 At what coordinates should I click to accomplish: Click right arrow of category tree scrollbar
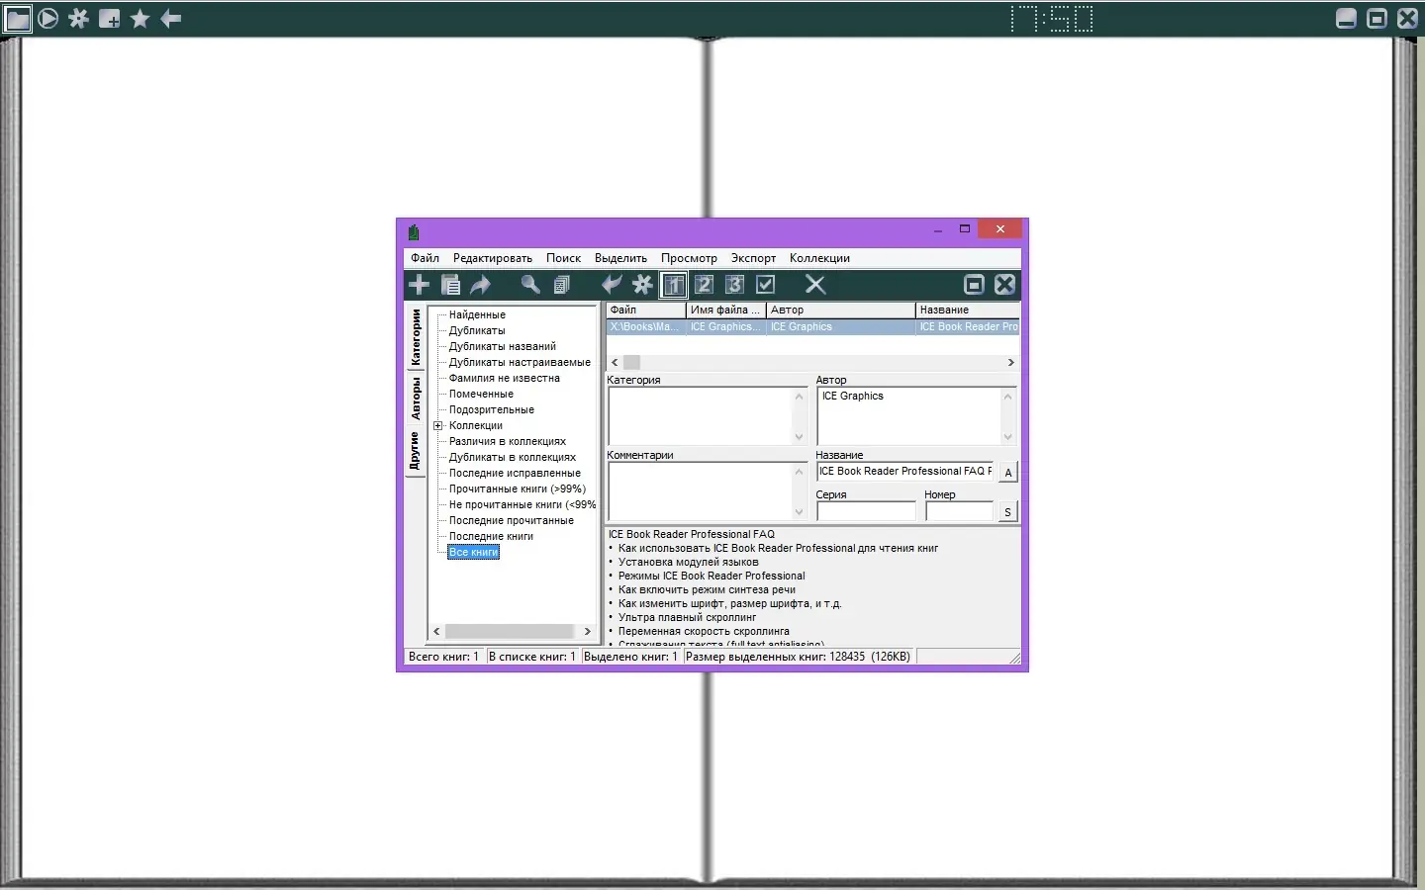click(x=587, y=631)
